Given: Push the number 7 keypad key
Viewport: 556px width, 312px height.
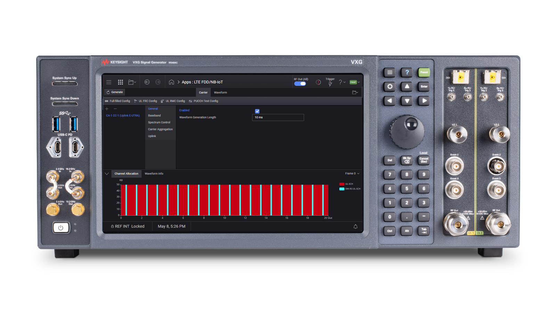Looking at the screenshot, I should [x=390, y=174].
